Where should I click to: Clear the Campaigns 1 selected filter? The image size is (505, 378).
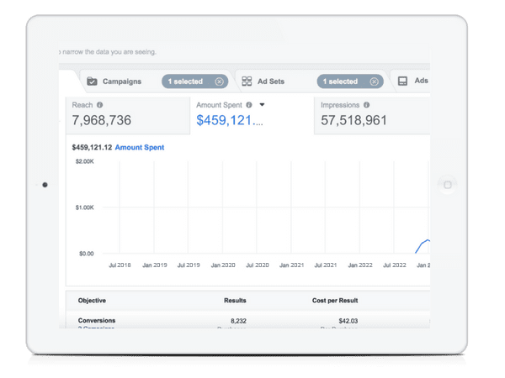220,81
